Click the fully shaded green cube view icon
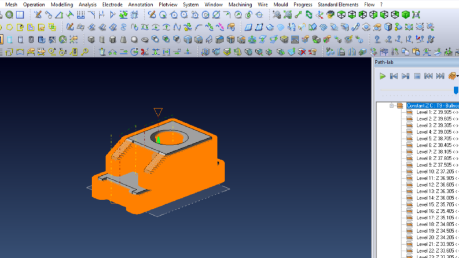 [405, 14]
